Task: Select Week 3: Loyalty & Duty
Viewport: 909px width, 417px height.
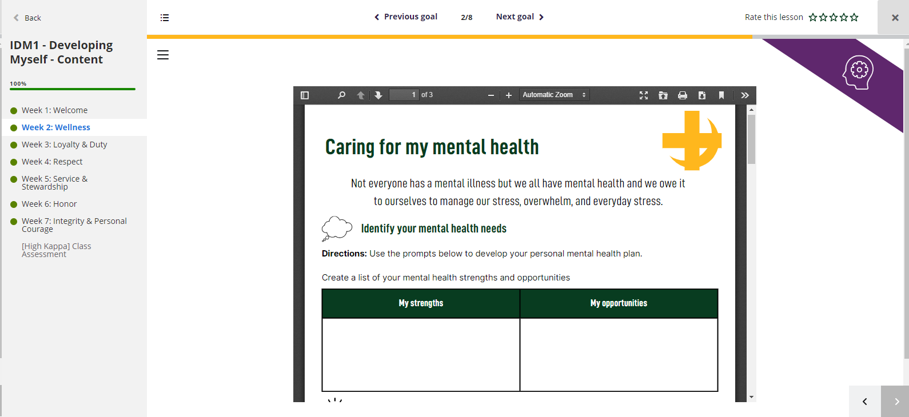Action: pos(64,145)
